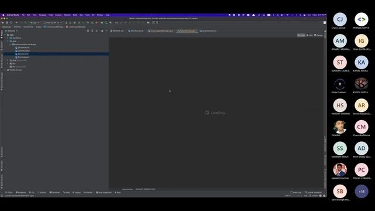The width and height of the screenshot is (375, 211).
Task: Click the Open folder icon in the toolbar
Action: coord(2,22)
